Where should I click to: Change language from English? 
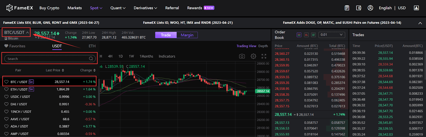click(x=385, y=8)
